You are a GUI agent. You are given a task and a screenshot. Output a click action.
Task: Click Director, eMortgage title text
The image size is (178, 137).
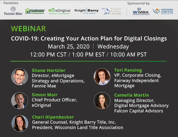[x=53, y=75]
